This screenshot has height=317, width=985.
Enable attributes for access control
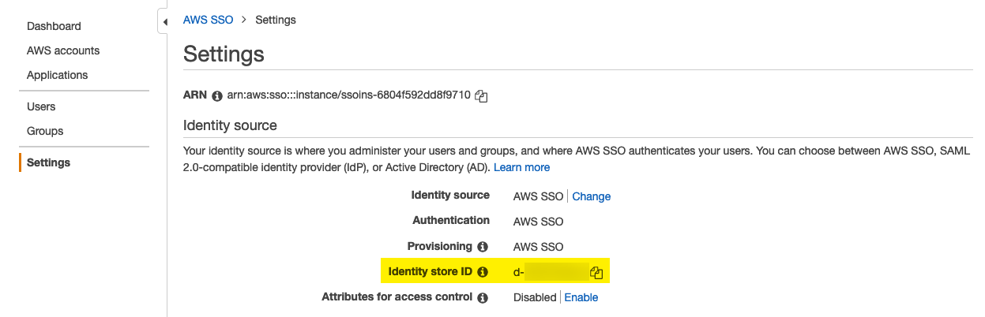(x=581, y=297)
